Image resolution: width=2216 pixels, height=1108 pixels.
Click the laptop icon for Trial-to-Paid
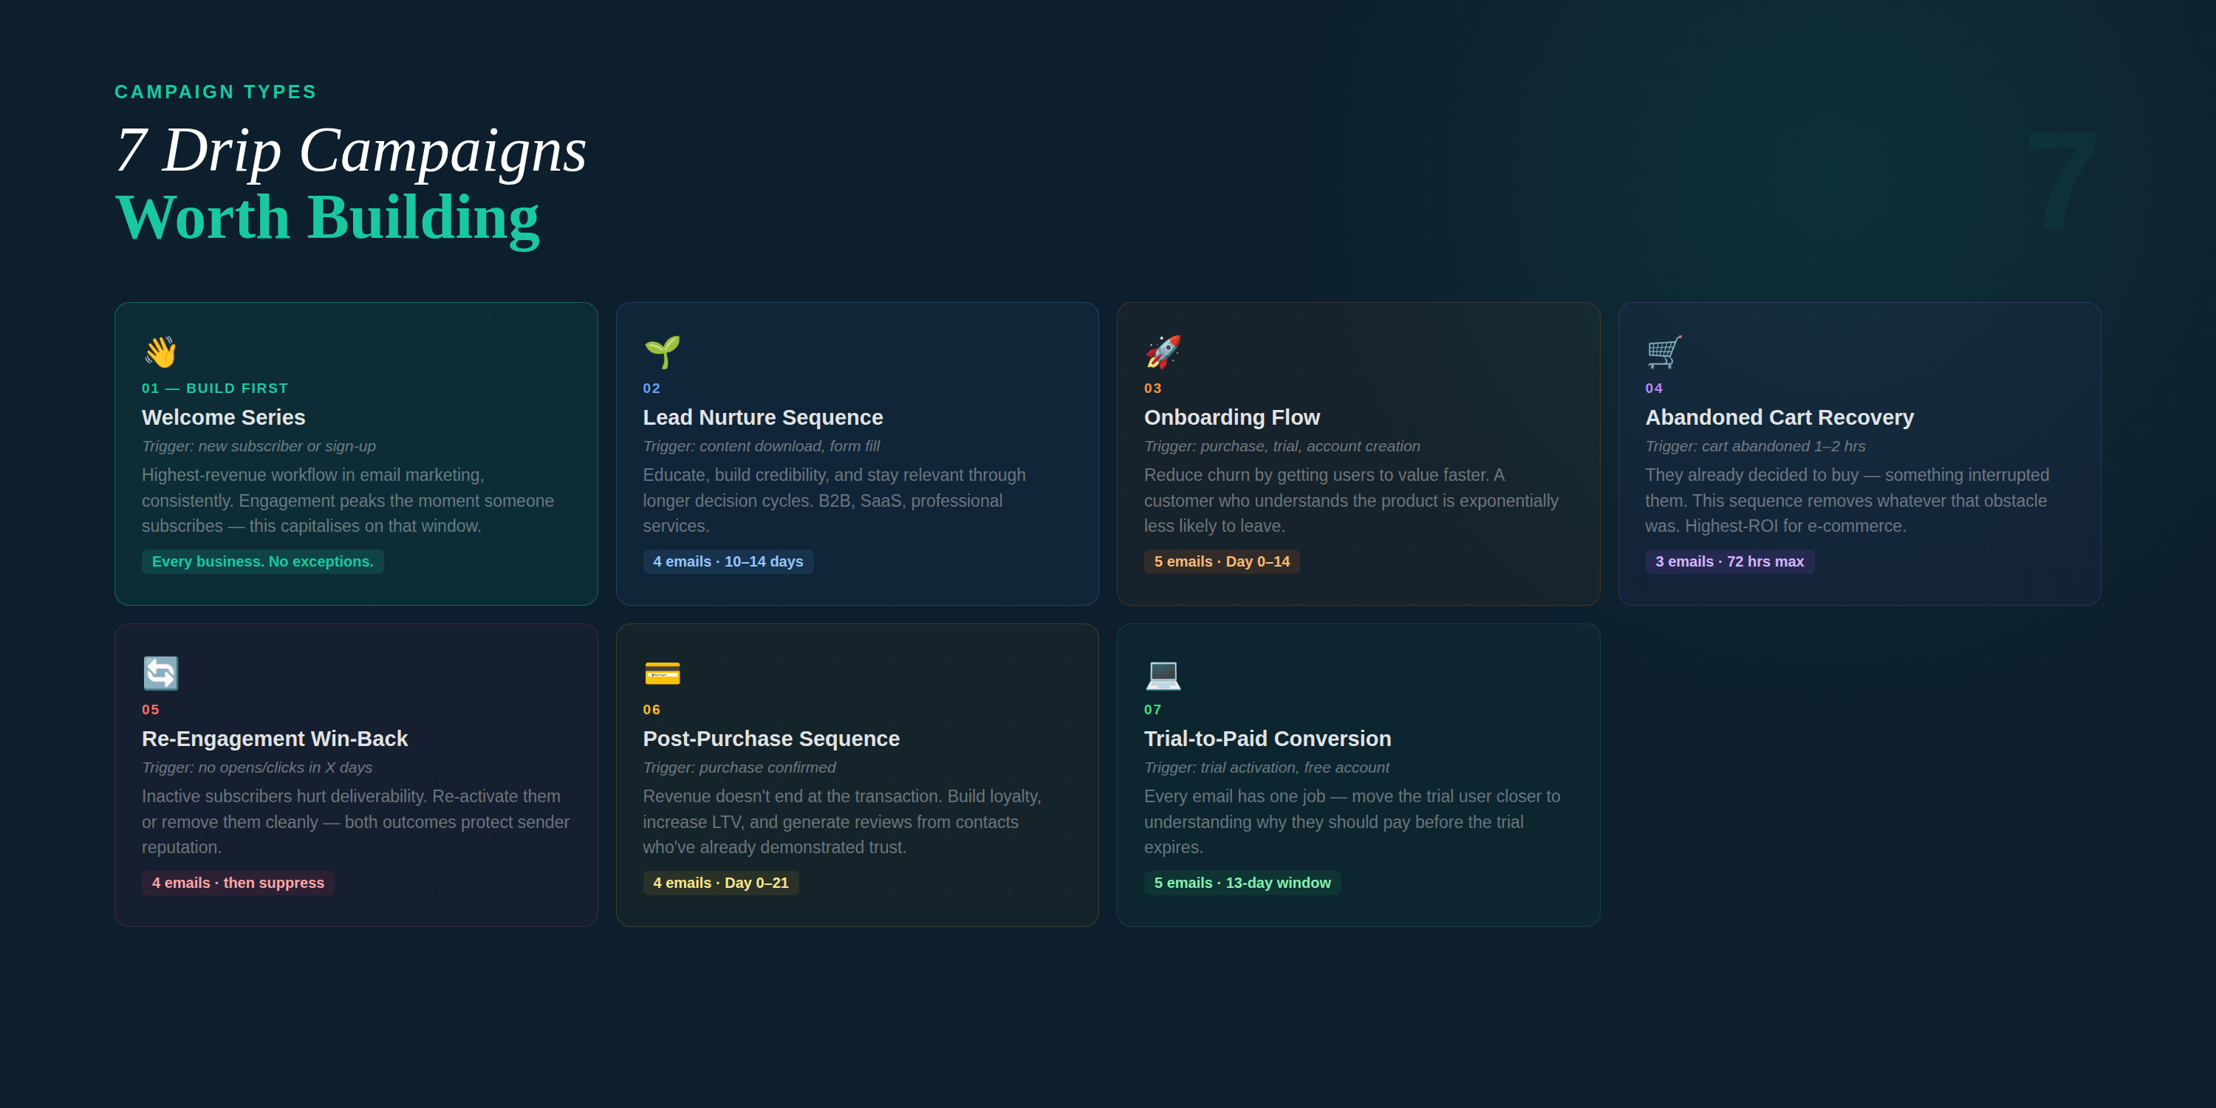tap(1162, 674)
